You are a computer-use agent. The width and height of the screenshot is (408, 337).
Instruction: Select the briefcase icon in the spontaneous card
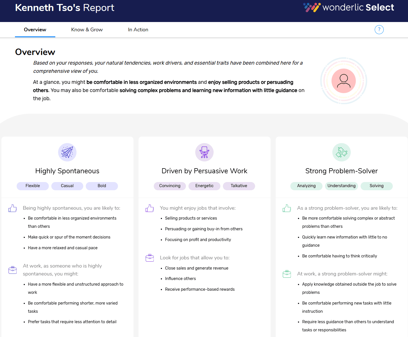12,270
